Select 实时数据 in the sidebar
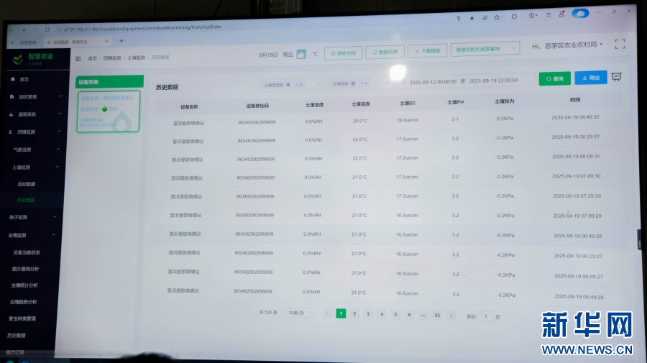 pyautogui.click(x=27, y=184)
